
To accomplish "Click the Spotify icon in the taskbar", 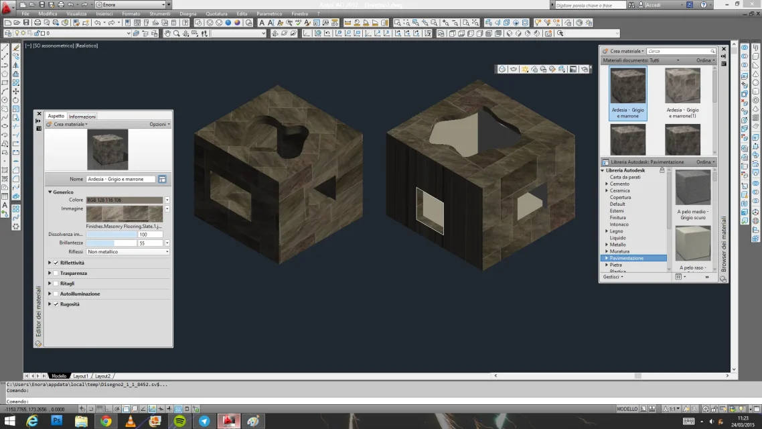I will pos(179,421).
